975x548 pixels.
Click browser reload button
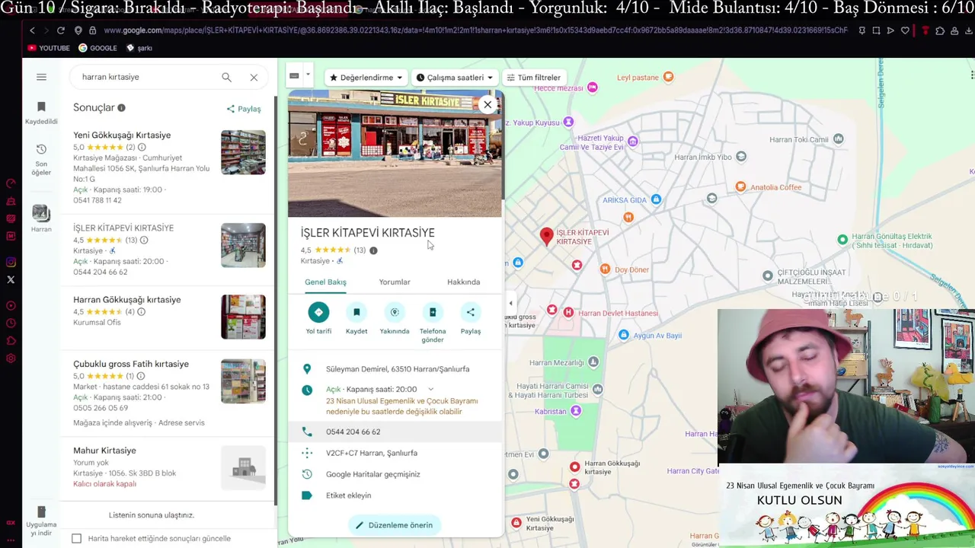tap(61, 30)
